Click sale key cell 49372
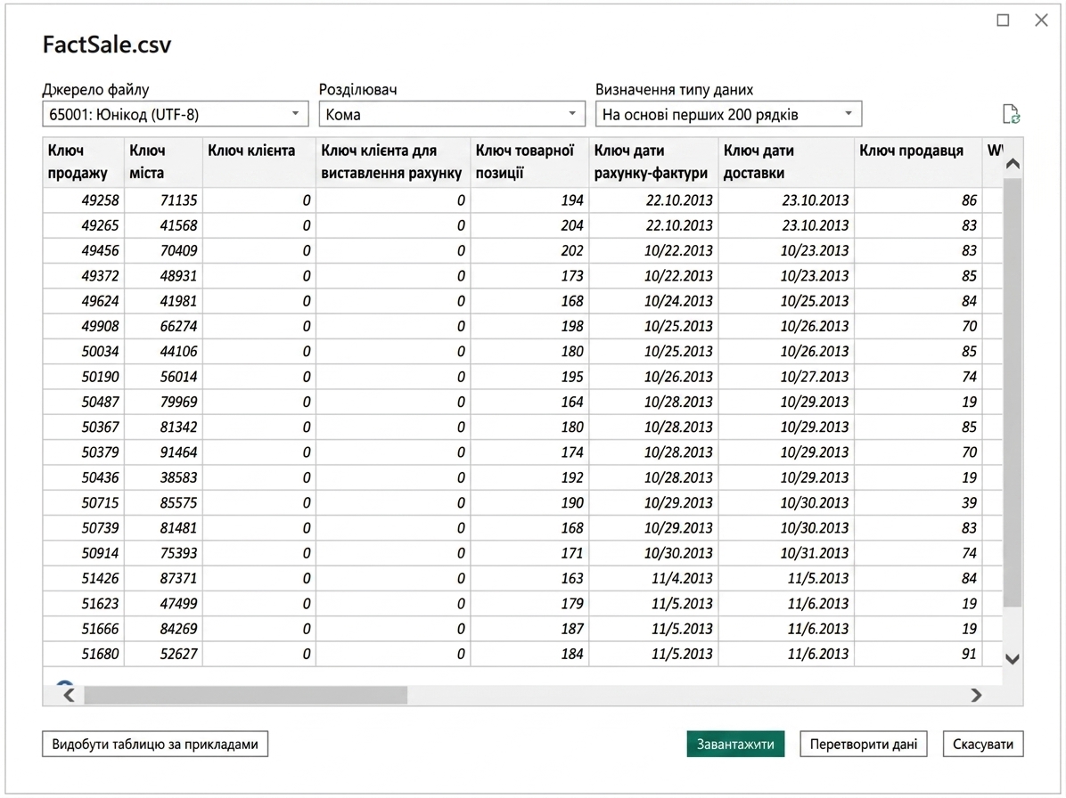 coord(84,276)
